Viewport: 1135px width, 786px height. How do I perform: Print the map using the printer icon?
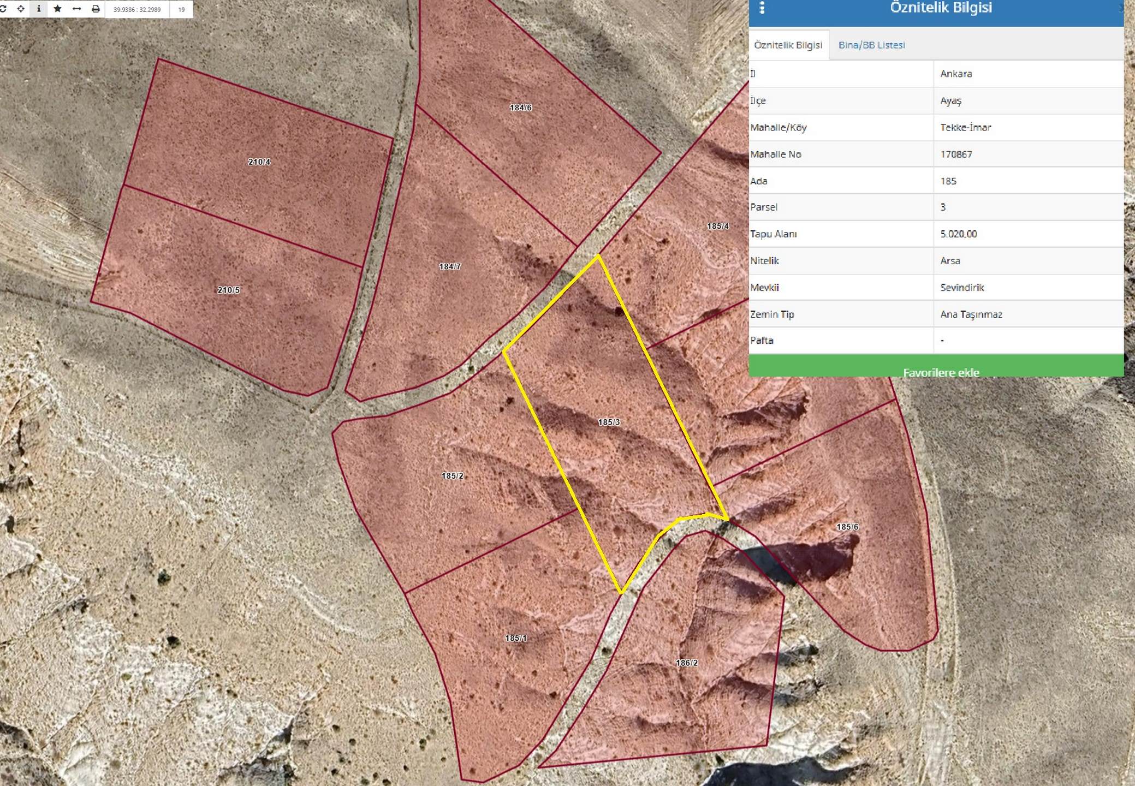(x=96, y=9)
